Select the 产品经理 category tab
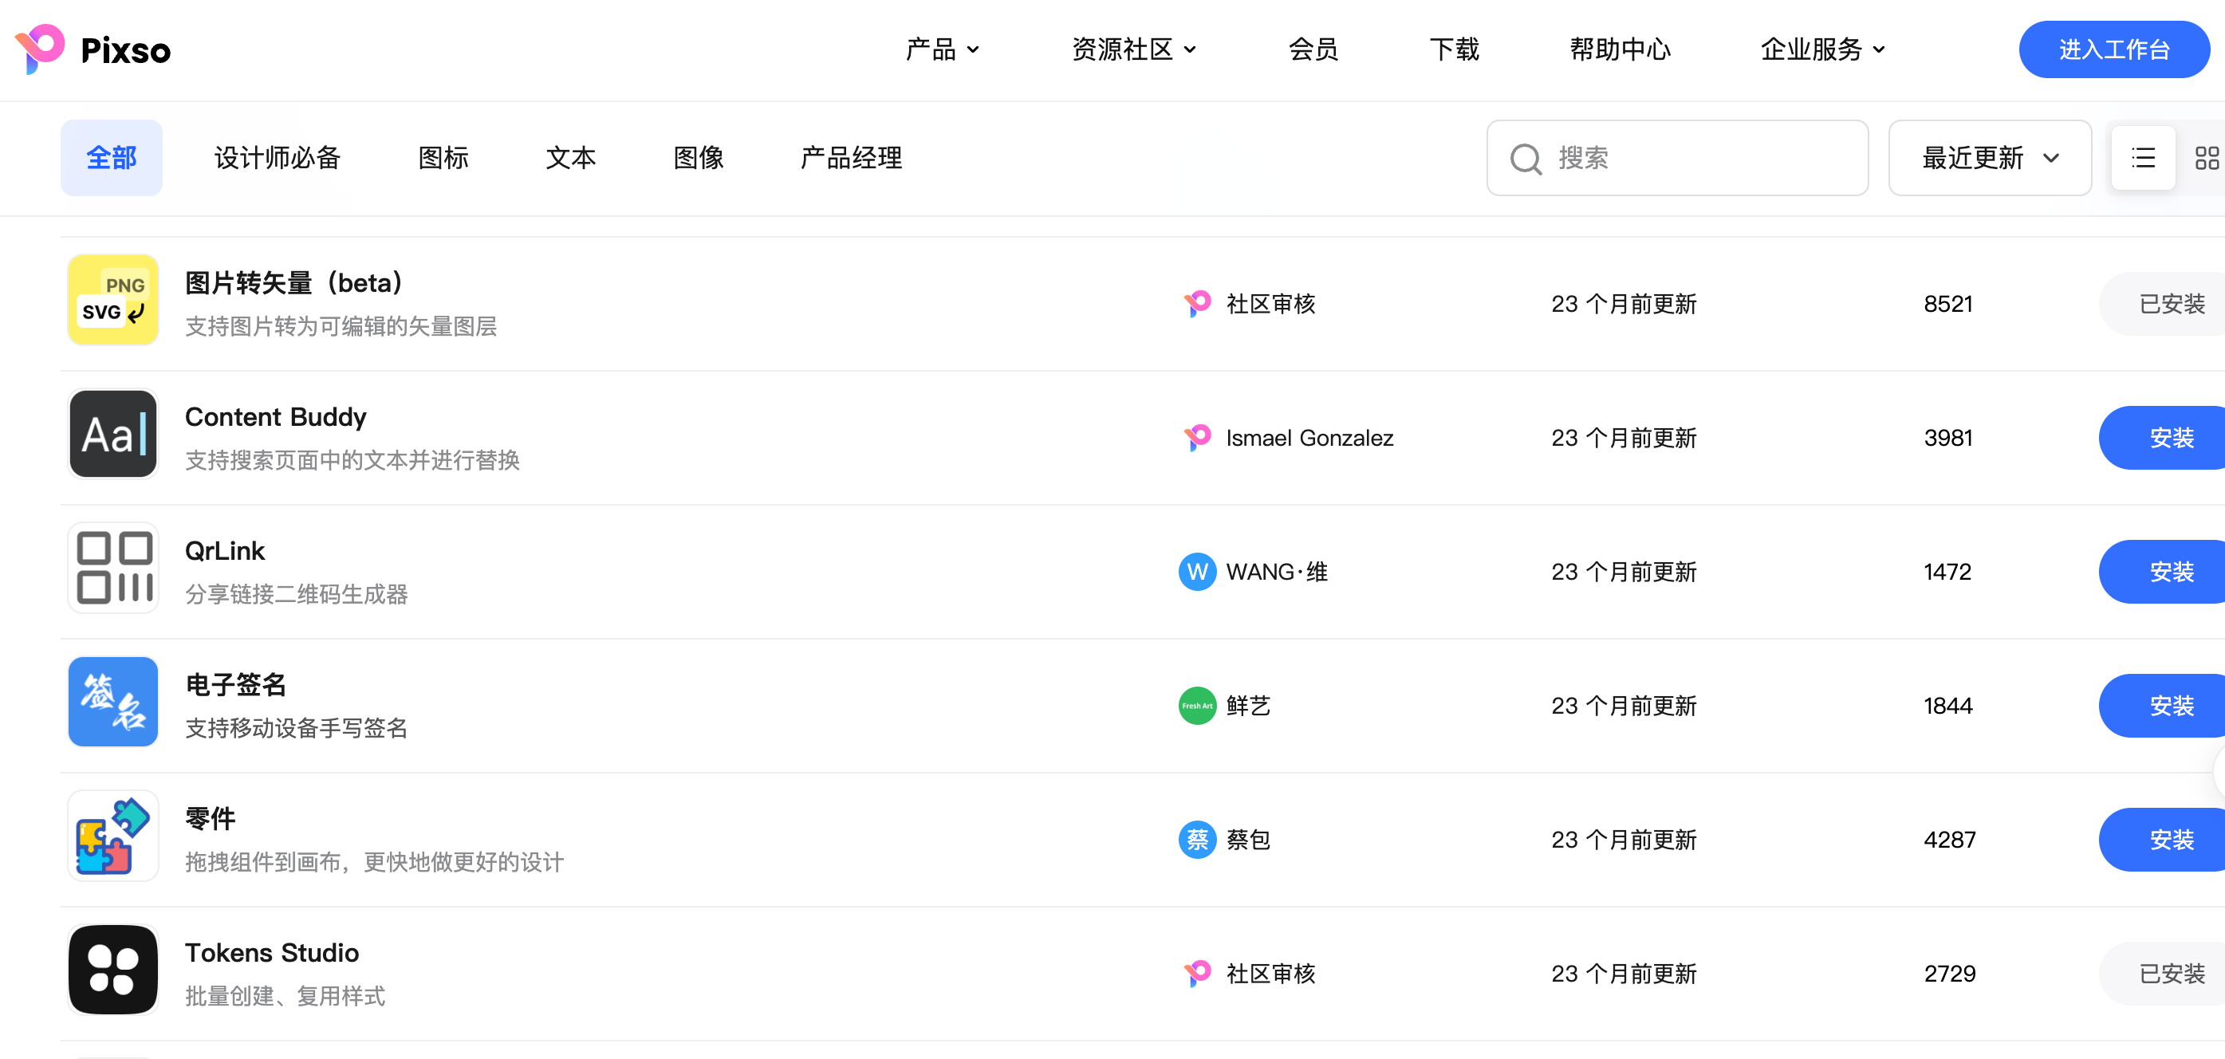 (x=852, y=158)
